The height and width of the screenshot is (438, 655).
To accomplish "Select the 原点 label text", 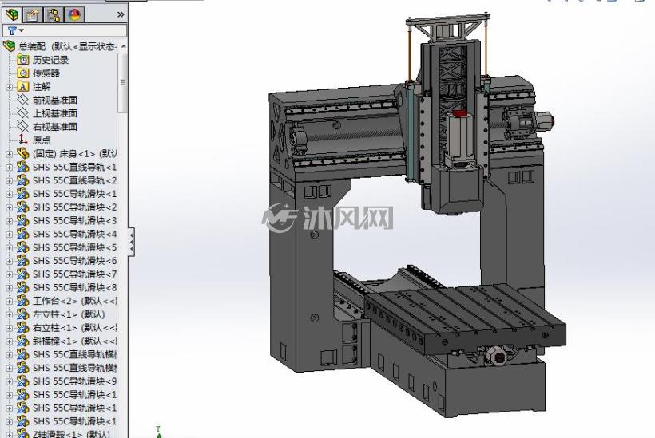I will pyautogui.click(x=42, y=140).
